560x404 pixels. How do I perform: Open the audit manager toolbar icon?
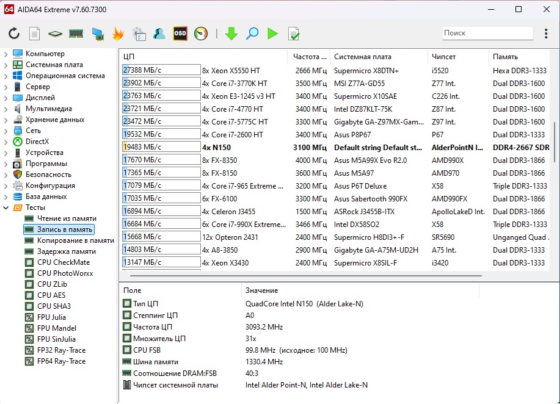(x=139, y=34)
